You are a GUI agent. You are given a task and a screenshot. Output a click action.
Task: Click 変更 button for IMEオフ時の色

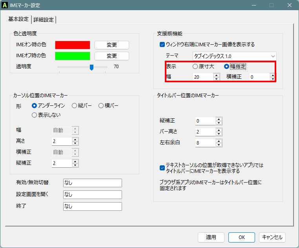[112, 56]
